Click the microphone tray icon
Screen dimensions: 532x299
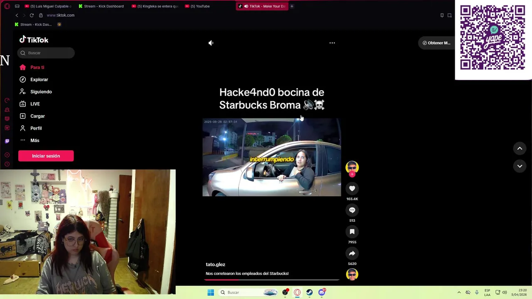pos(477,292)
